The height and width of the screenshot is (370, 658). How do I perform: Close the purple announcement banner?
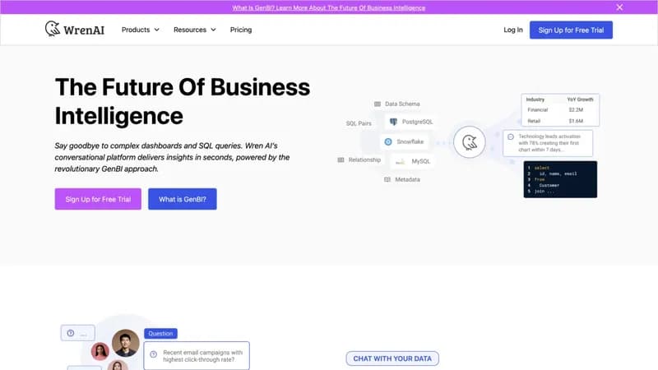click(619, 7)
